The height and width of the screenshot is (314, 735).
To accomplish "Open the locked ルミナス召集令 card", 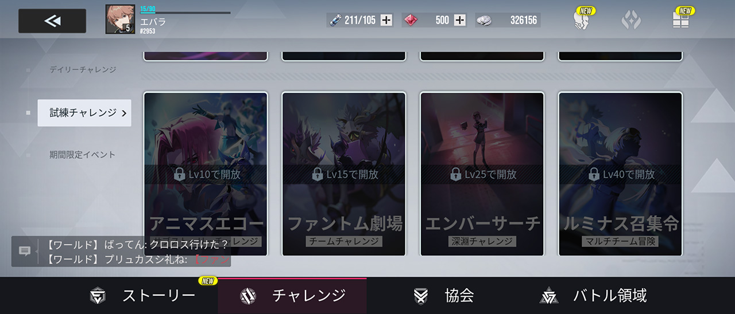I will coord(621,174).
